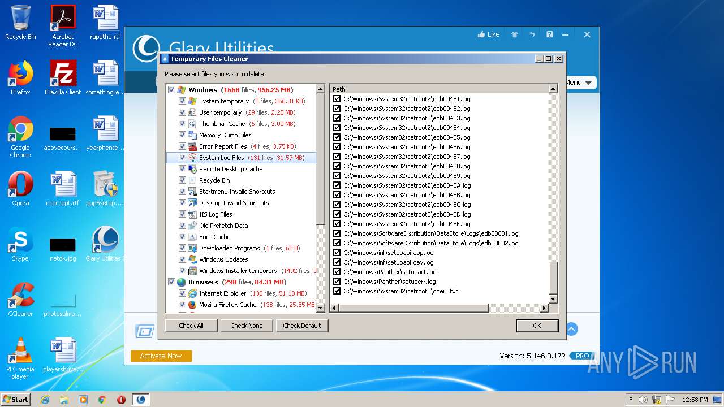Select C:\Windows\Panther\setupact.log entry
724x407 pixels.
pos(390,272)
